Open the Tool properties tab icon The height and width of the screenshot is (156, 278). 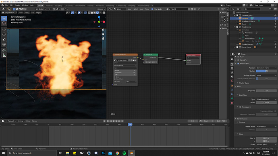[x=232, y=60]
